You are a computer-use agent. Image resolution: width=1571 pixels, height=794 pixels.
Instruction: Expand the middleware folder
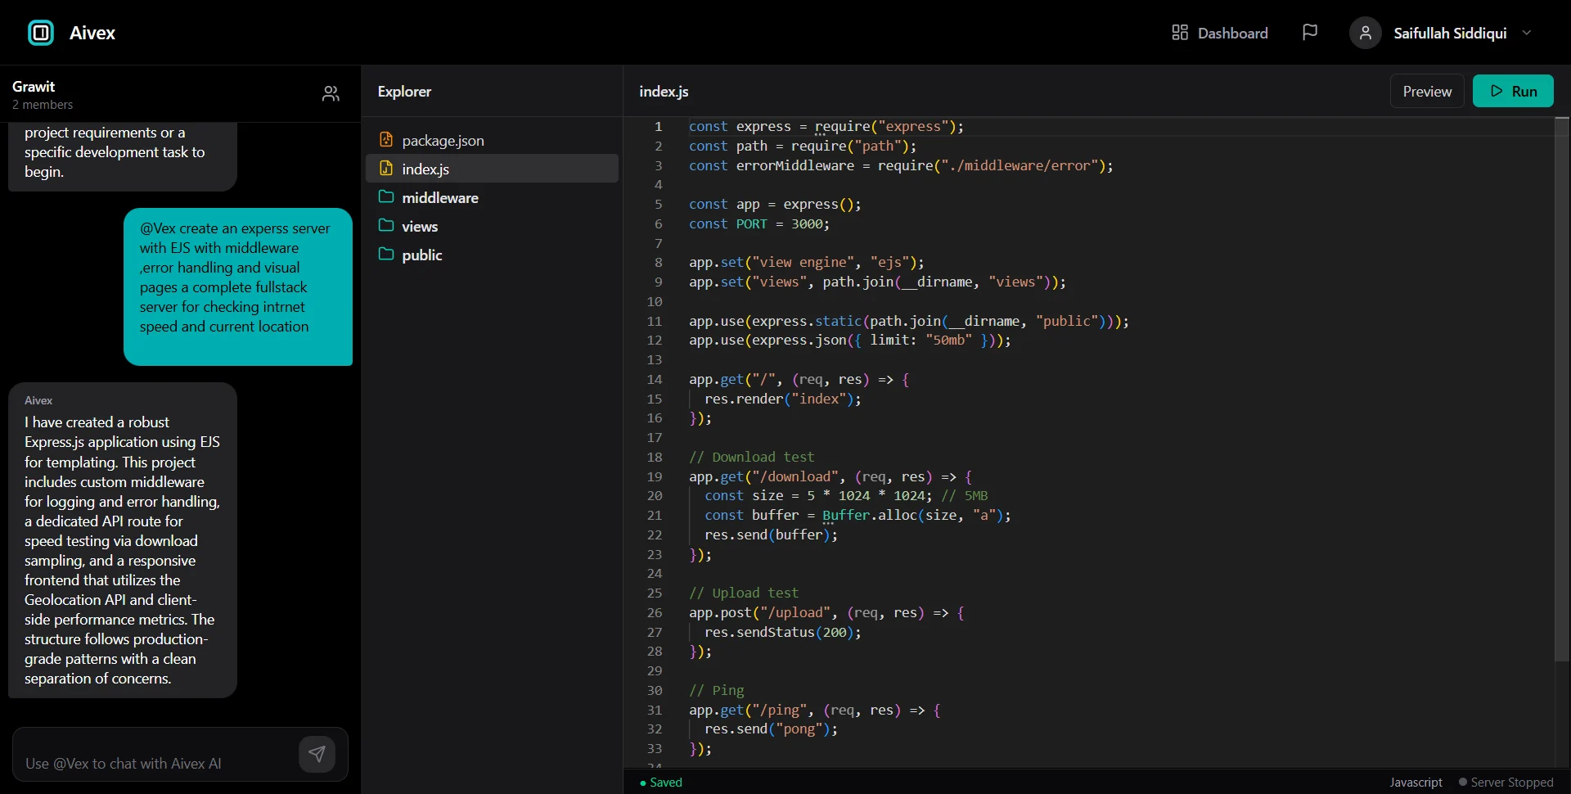492,197
